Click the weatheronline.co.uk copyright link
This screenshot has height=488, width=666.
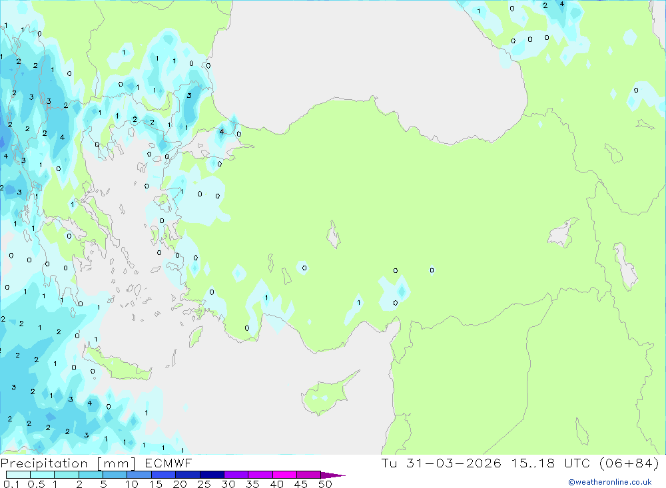pos(610,482)
